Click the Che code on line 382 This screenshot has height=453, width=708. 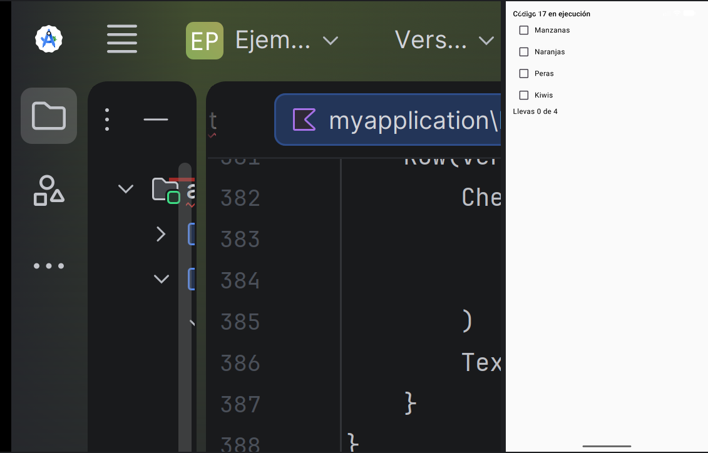(x=481, y=198)
